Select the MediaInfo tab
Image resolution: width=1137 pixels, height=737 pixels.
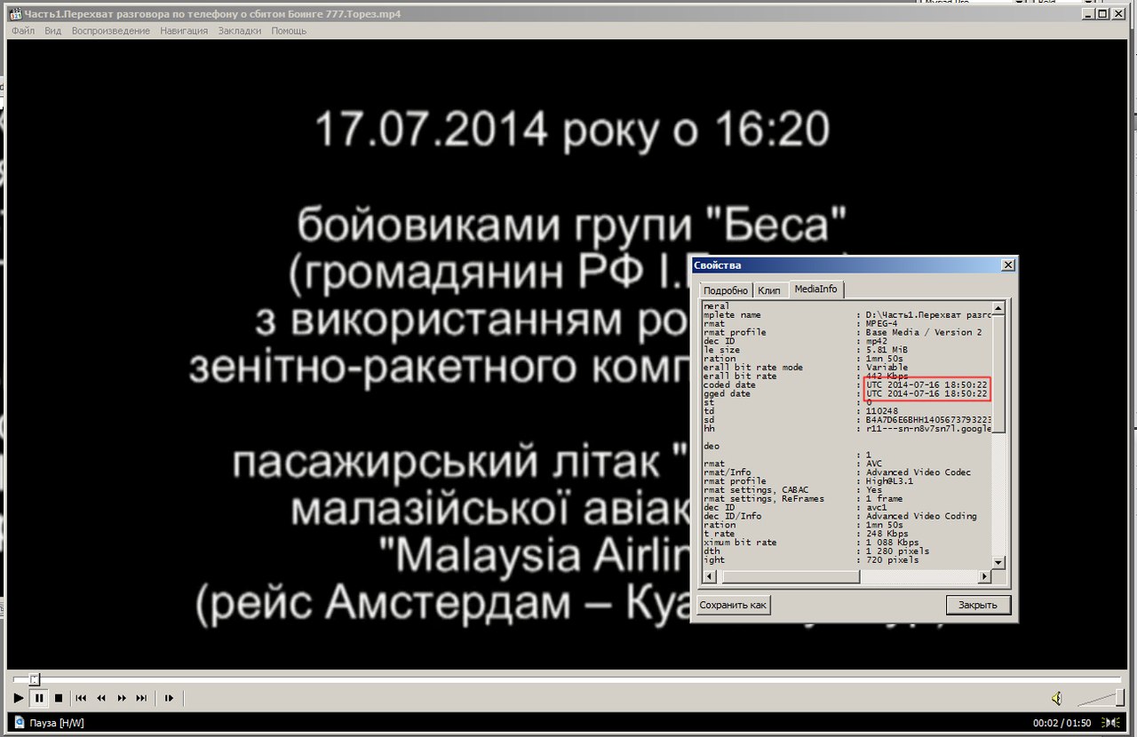[815, 289]
